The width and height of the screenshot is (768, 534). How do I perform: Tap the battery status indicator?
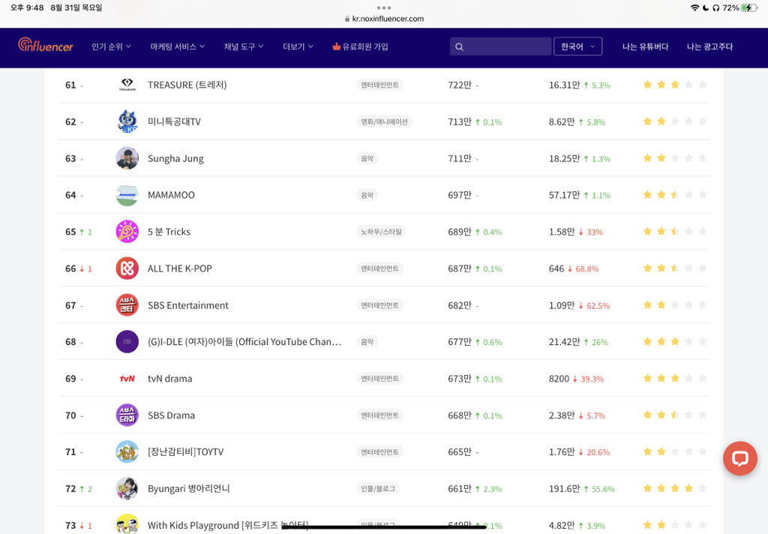tap(749, 7)
